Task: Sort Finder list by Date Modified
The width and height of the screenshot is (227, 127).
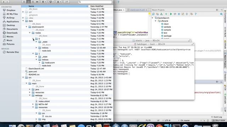Action: click(x=101, y=6)
